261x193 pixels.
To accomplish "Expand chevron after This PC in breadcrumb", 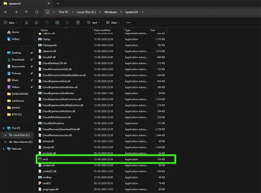I will (73, 12).
